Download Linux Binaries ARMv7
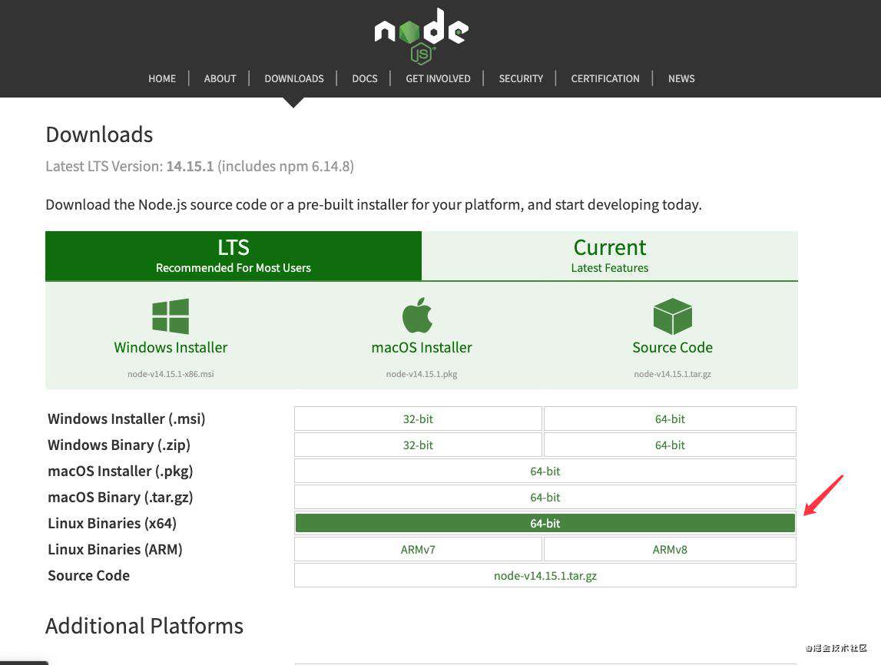This screenshot has height=665, width=881. [x=418, y=549]
